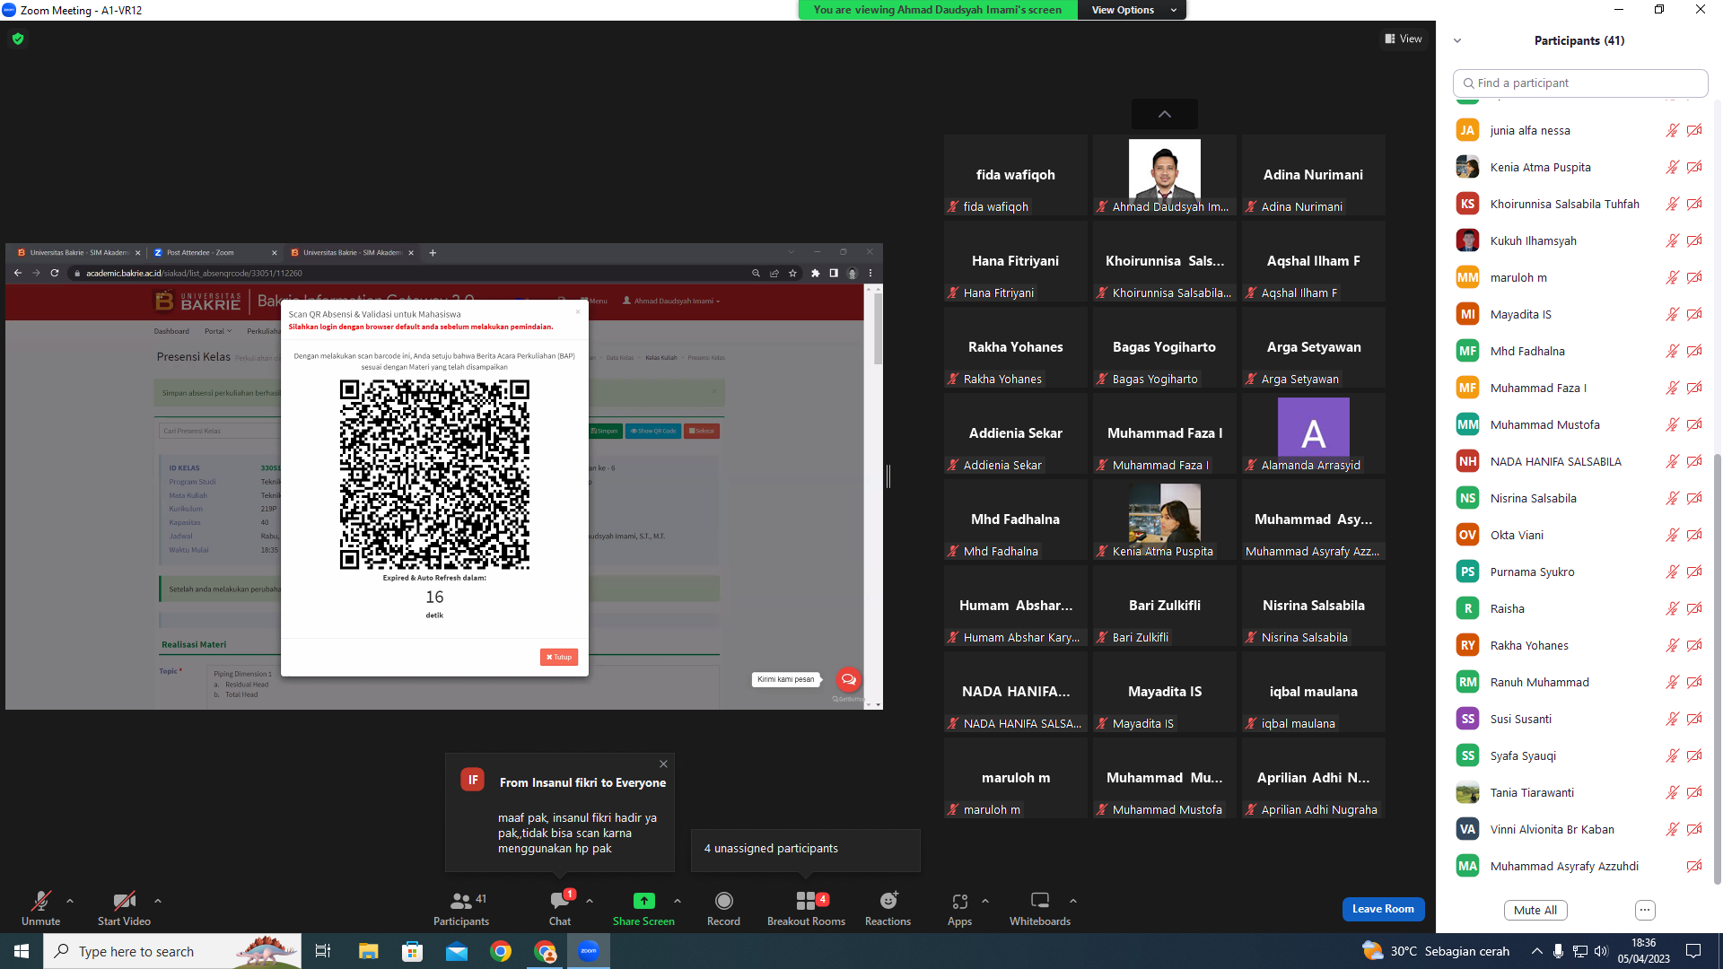Expand video options arrow next to Start Video
Screen dimensions: 1723x969
158,901
